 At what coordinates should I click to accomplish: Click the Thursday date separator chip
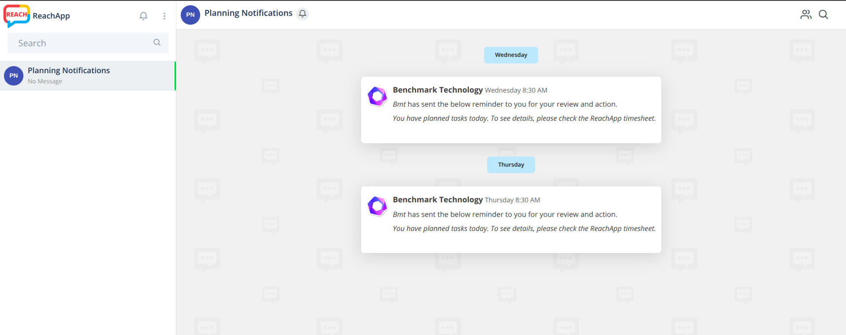[x=511, y=165]
